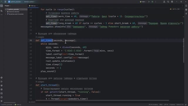This screenshot has height=106, width=188.
Task: Open Version control dropdown
Action: tap(29, 2)
